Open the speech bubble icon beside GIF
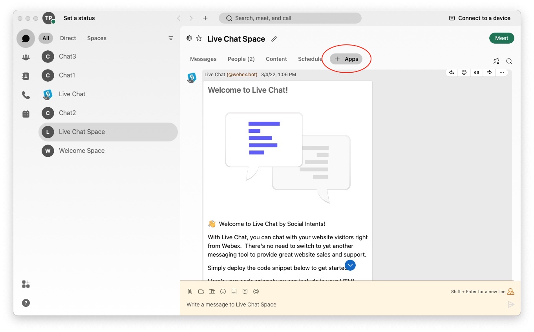This screenshot has height=332, width=534. point(245,292)
